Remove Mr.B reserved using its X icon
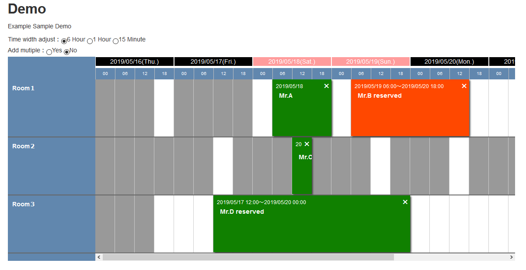This screenshot has height=270, width=526. pos(464,86)
